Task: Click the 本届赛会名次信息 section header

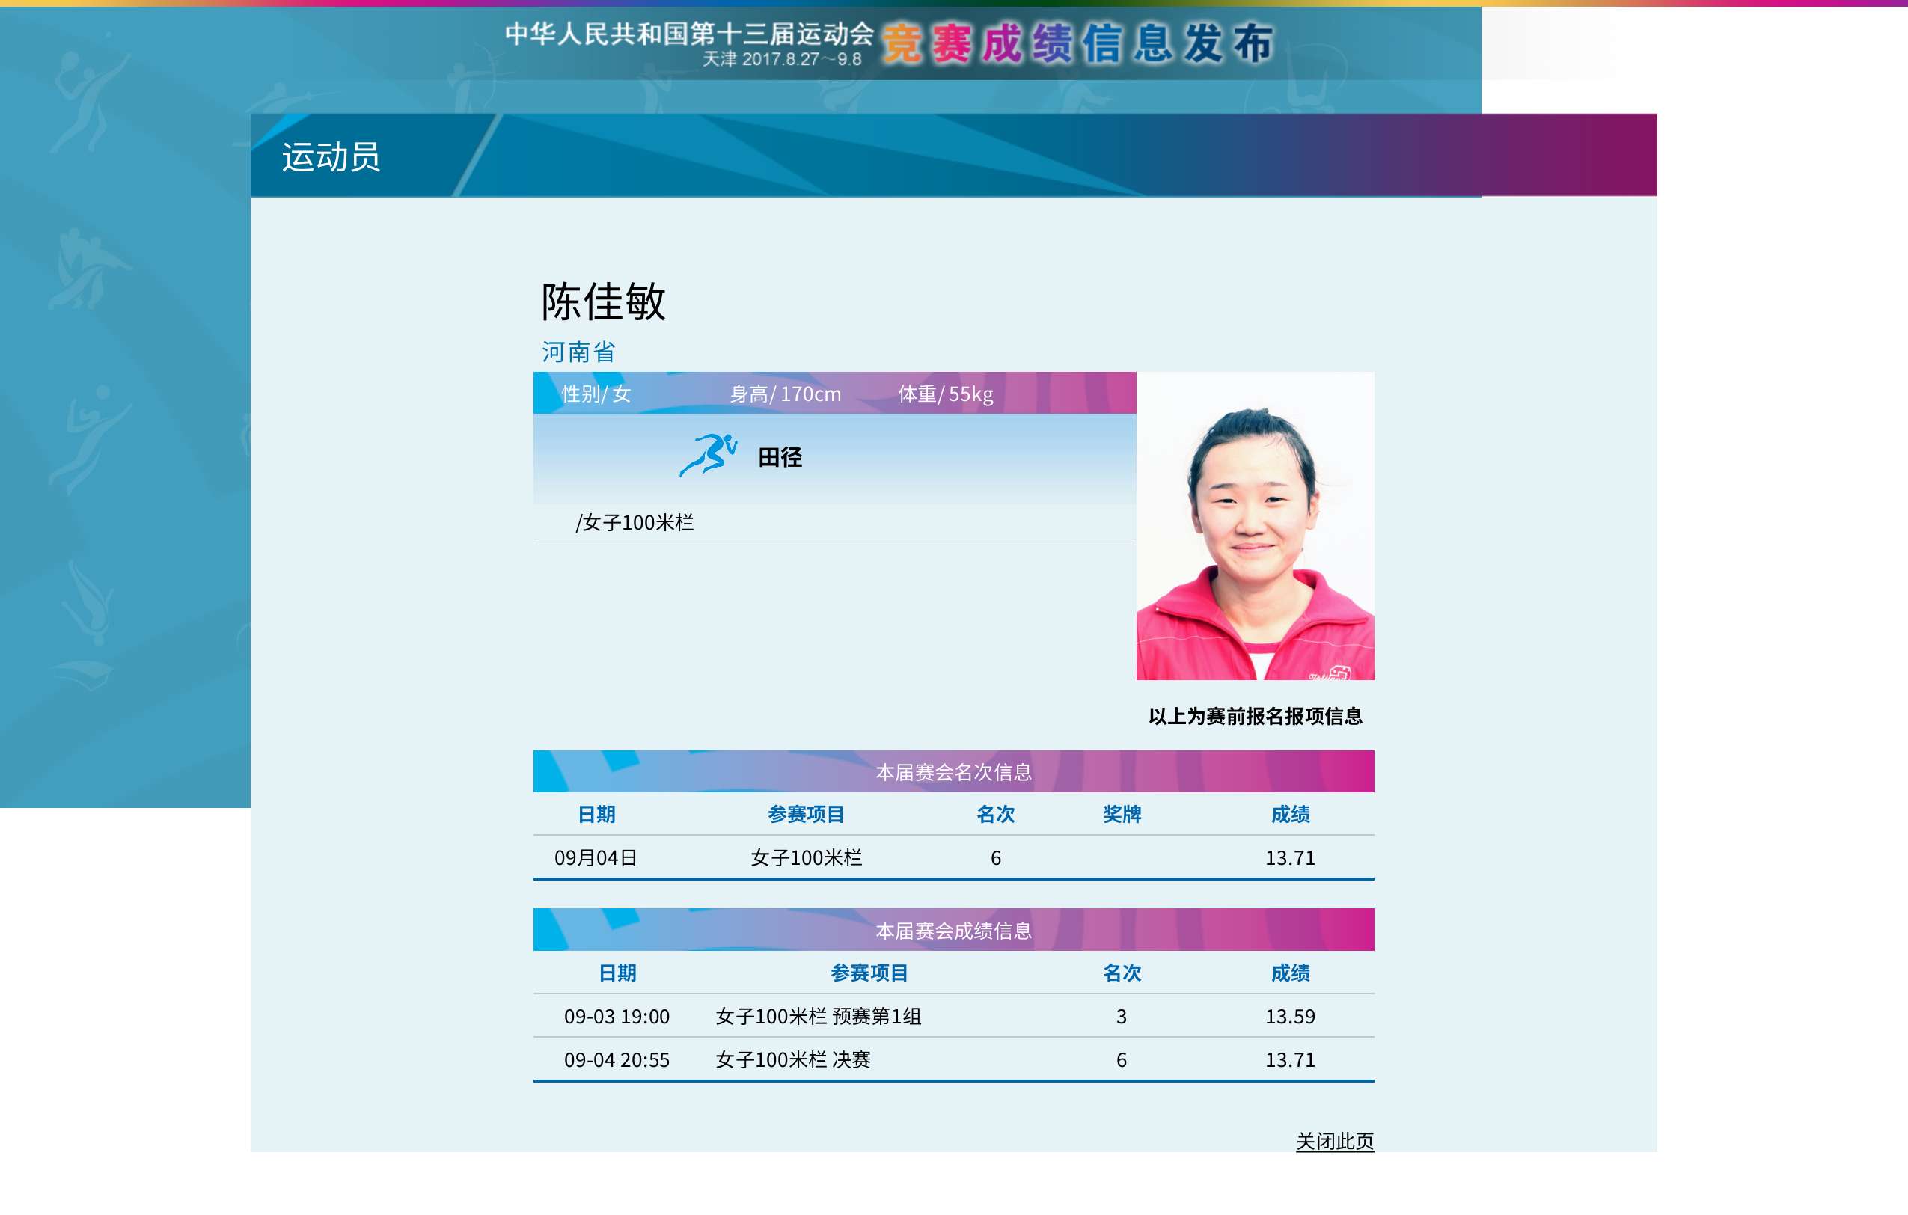Action: [x=953, y=772]
